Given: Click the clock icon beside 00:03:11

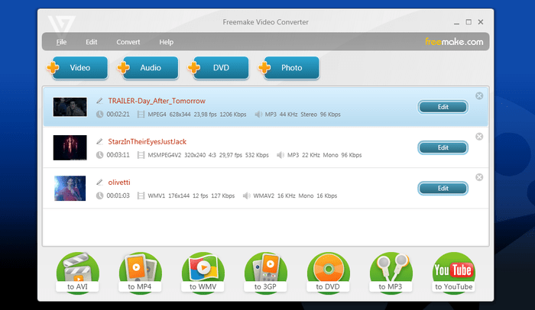Looking at the screenshot, I should pyautogui.click(x=99, y=155).
